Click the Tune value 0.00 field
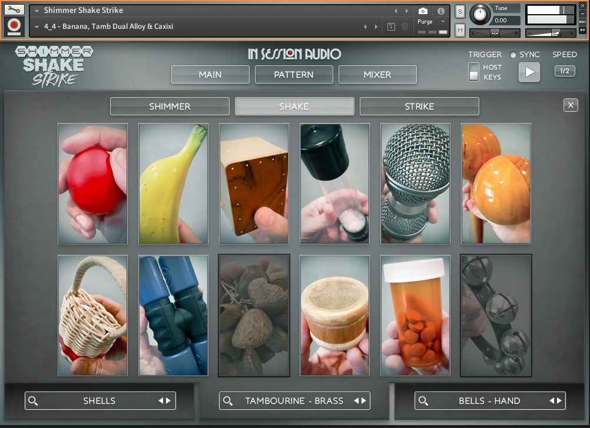Screen dimensions: 590x428 (x=506, y=20)
